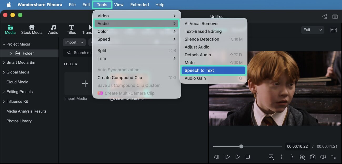Open the keyboard shortcuts icon
342x164 pixels.
(x=335, y=17)
